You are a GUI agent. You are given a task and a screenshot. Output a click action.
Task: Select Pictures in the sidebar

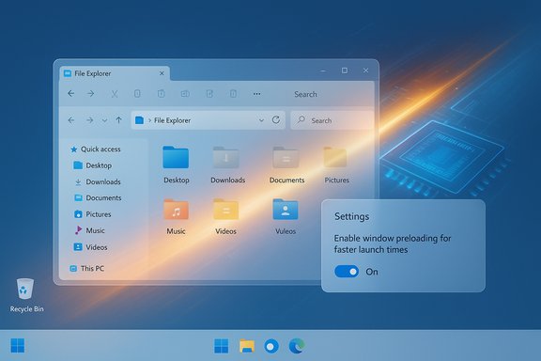click(x=93, y=214)
